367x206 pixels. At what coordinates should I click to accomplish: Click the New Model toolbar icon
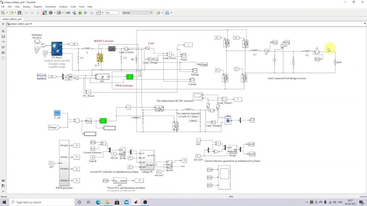coord(3,12)
